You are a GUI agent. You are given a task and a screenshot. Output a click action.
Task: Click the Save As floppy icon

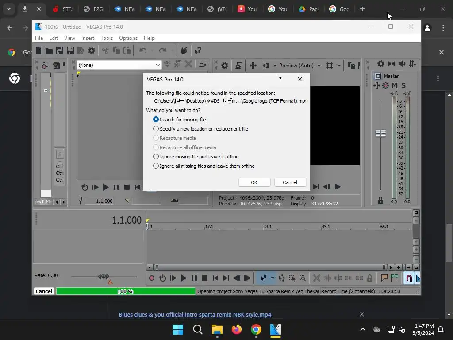(x=70, y=50)
